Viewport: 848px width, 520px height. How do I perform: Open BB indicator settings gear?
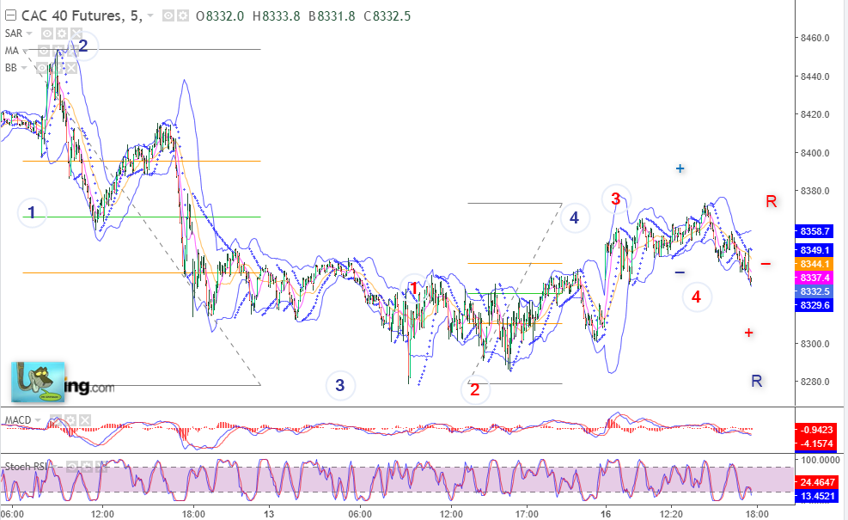tap(55, 68)
